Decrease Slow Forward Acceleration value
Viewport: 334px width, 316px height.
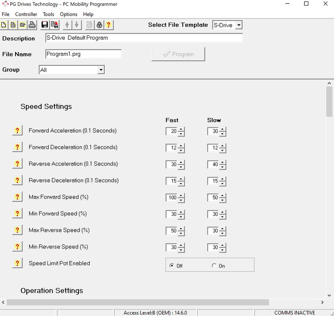[223, 134]
